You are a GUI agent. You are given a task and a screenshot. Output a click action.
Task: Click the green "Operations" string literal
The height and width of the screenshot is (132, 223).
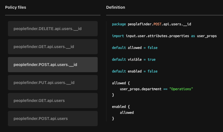pos(181,89)
